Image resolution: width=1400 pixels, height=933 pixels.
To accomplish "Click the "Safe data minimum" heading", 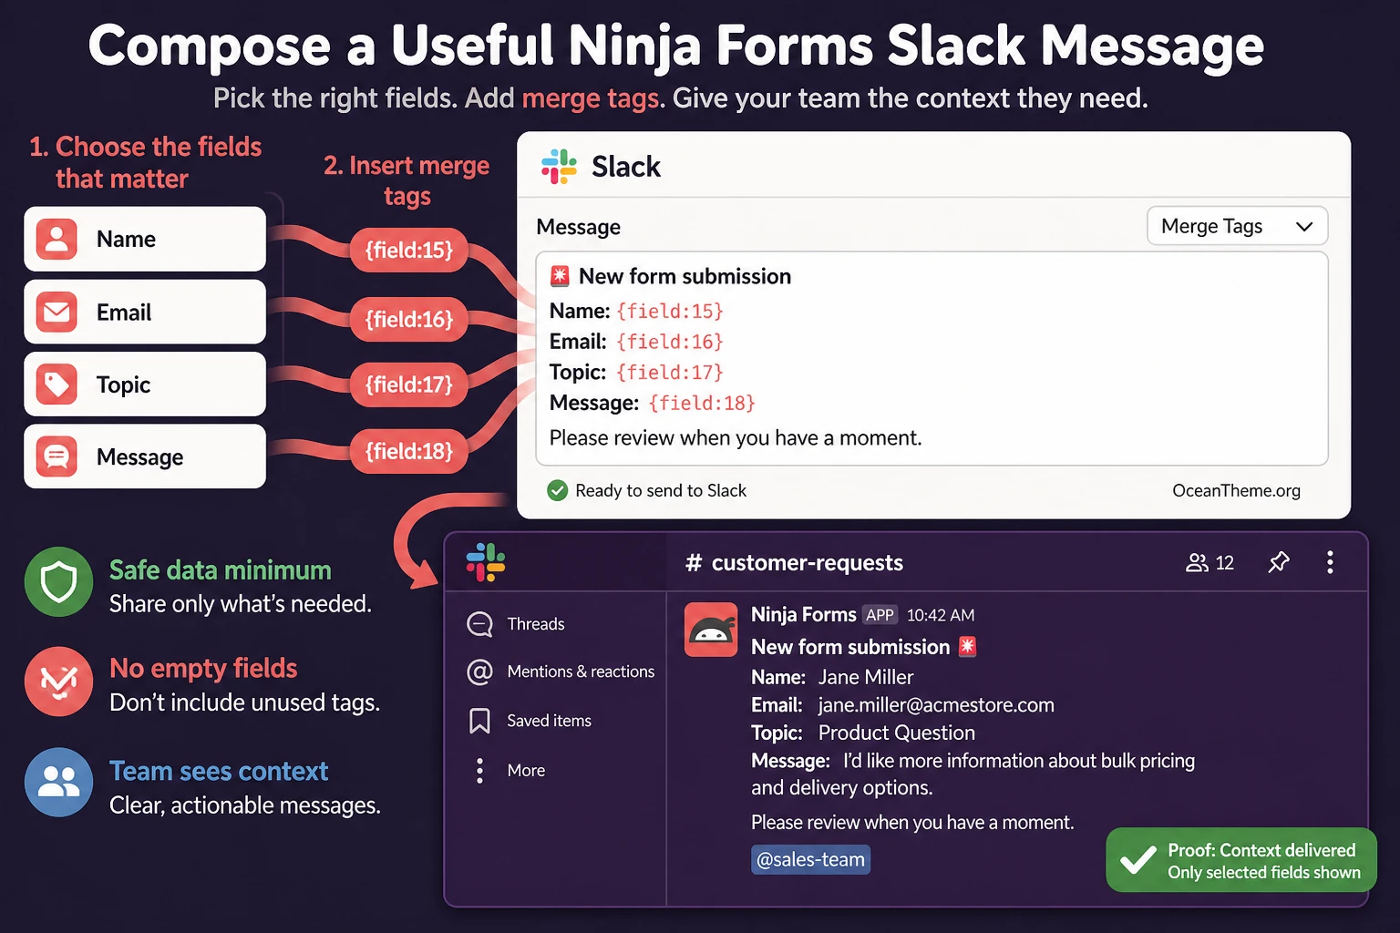I will pos(220,570).
